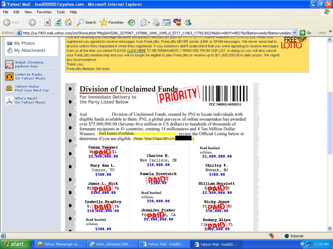The height and width of the screenshot is (249, 333).
Task: Show hidden system tray icons
Action: click(x=302, y=244)
